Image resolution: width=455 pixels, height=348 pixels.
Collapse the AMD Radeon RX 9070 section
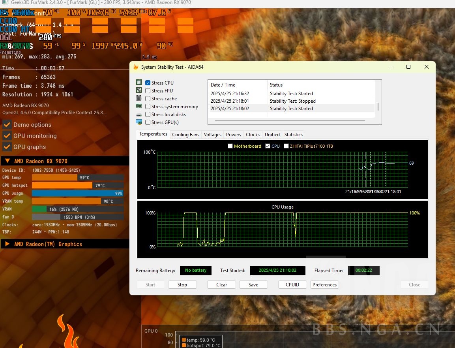click(x=7, y=161)
